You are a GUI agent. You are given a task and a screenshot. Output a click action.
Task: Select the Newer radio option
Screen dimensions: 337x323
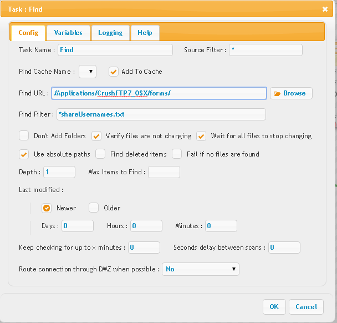(47, 208)
